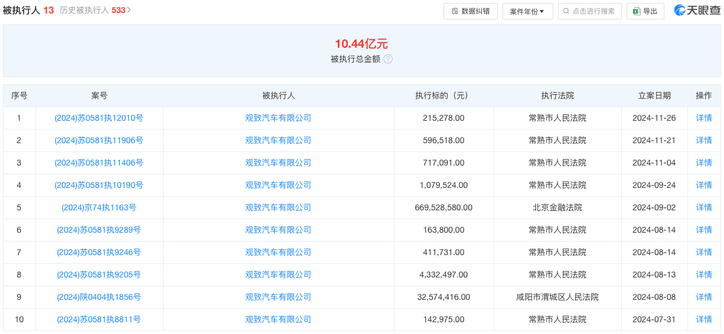The height and width of the screenshot is (334, 724).
Task: Open case (2024)京74执1163号 link
Action: coord(99,207)
